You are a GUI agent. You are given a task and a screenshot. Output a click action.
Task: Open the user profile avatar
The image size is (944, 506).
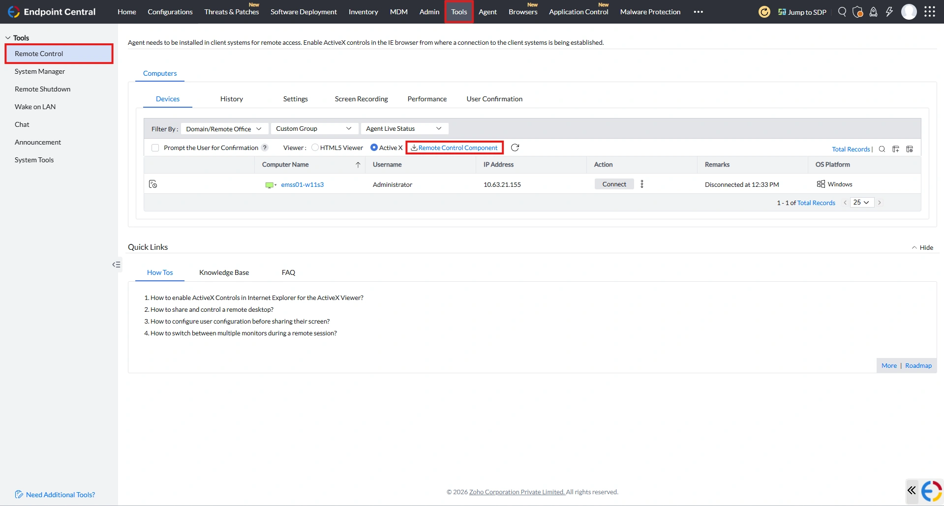[909, 12]
